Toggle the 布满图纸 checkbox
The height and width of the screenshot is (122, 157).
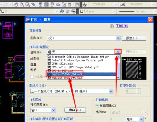[97, 105]
